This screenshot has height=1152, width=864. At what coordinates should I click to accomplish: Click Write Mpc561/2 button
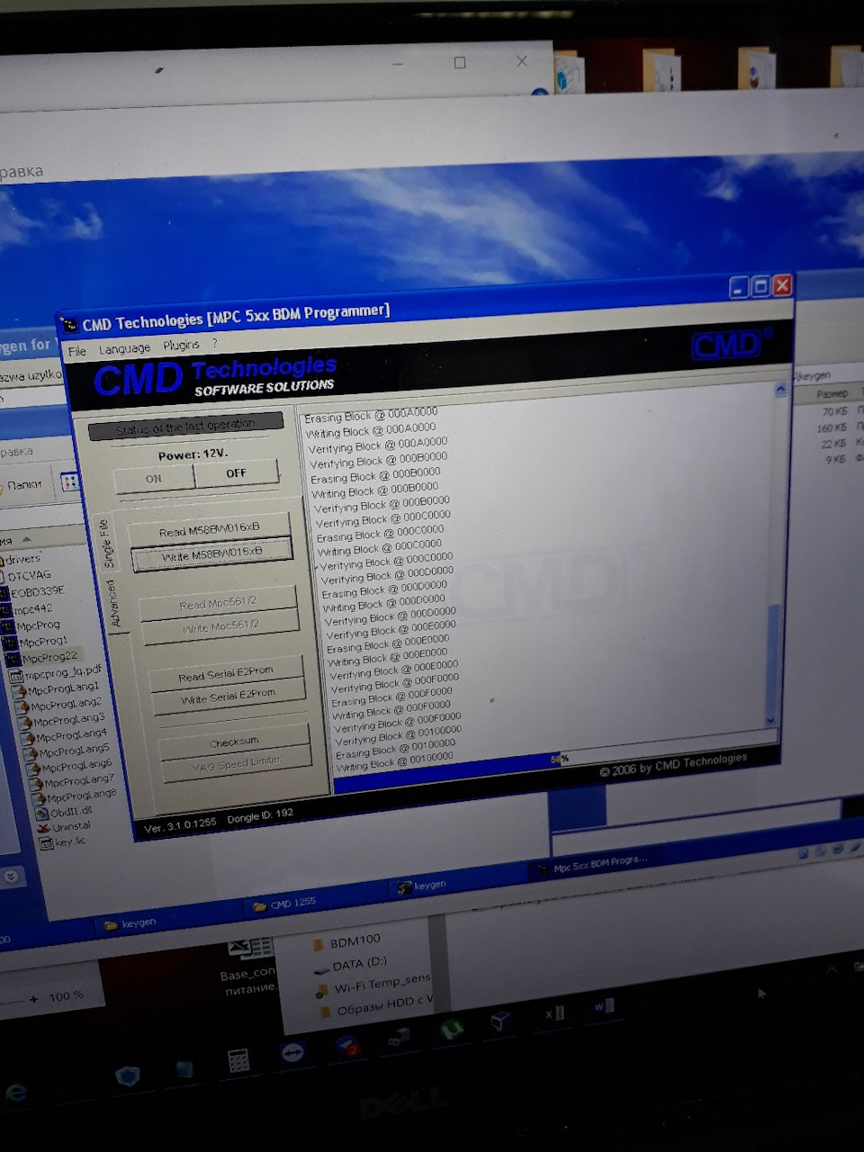coord(220,627)
